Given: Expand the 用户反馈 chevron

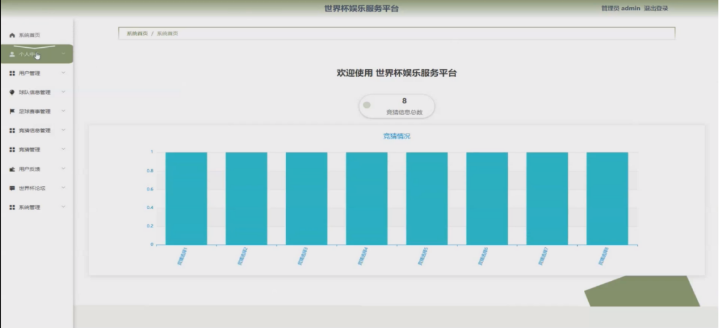Looking at the screenshot, I should pyautogui.click(x=63, y=169).
